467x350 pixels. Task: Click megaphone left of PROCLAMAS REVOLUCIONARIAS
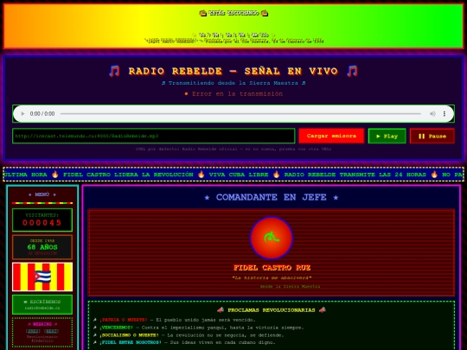coord(221,310)
